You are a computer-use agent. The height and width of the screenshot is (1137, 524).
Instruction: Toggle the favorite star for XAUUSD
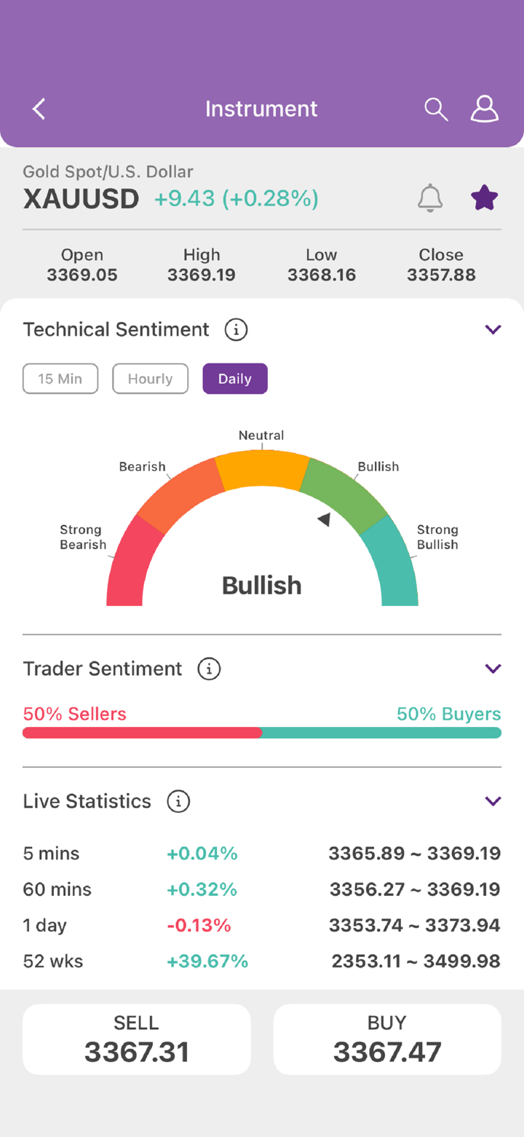pyautogui.click(x=484, y=197)
